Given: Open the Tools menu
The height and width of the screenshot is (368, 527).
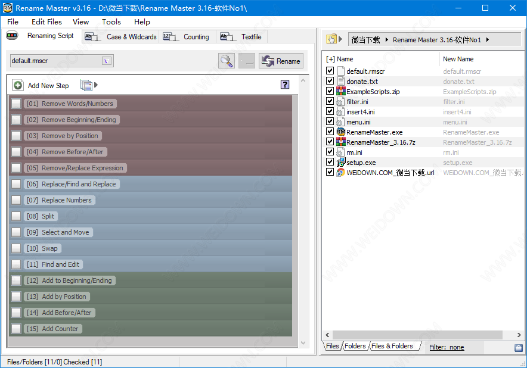Looking at the screenshot, I should point(111,22).
